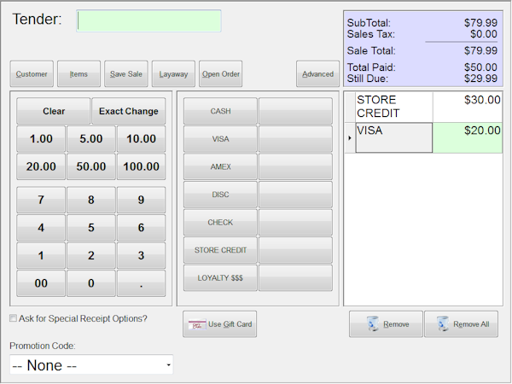512x384 pixels.
Task: Choose the Layaway option
Action: pyautogui.click(x=173, y=74)
